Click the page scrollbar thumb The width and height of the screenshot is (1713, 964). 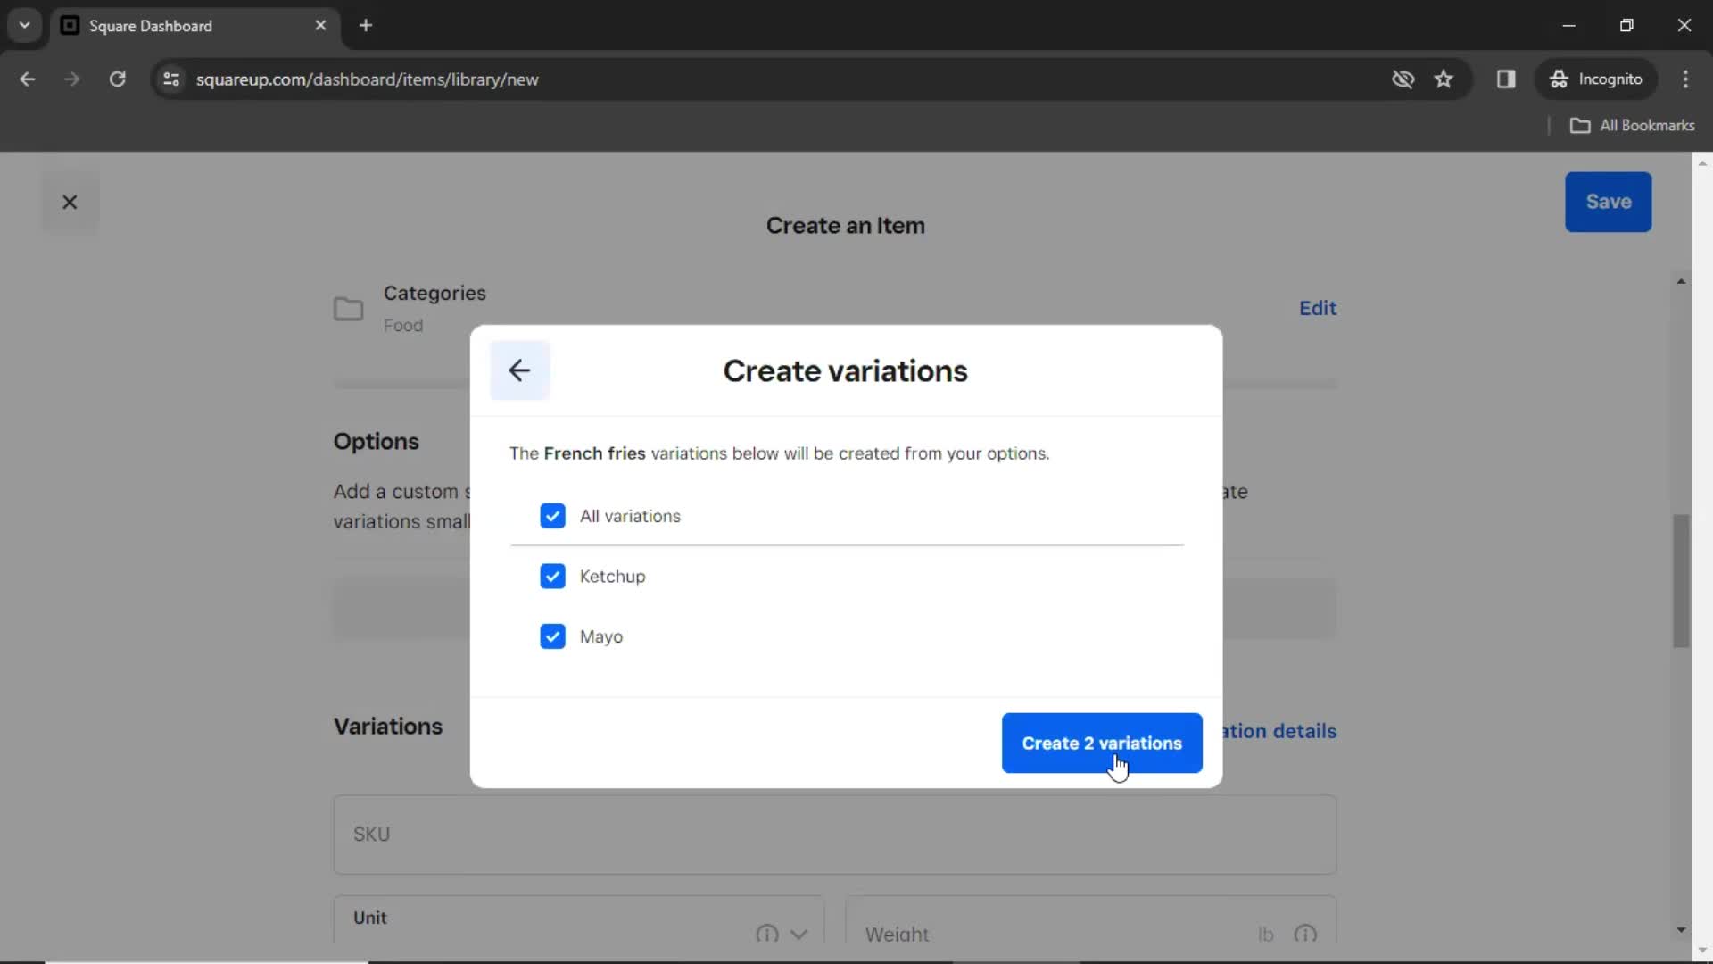point(1681,580)
